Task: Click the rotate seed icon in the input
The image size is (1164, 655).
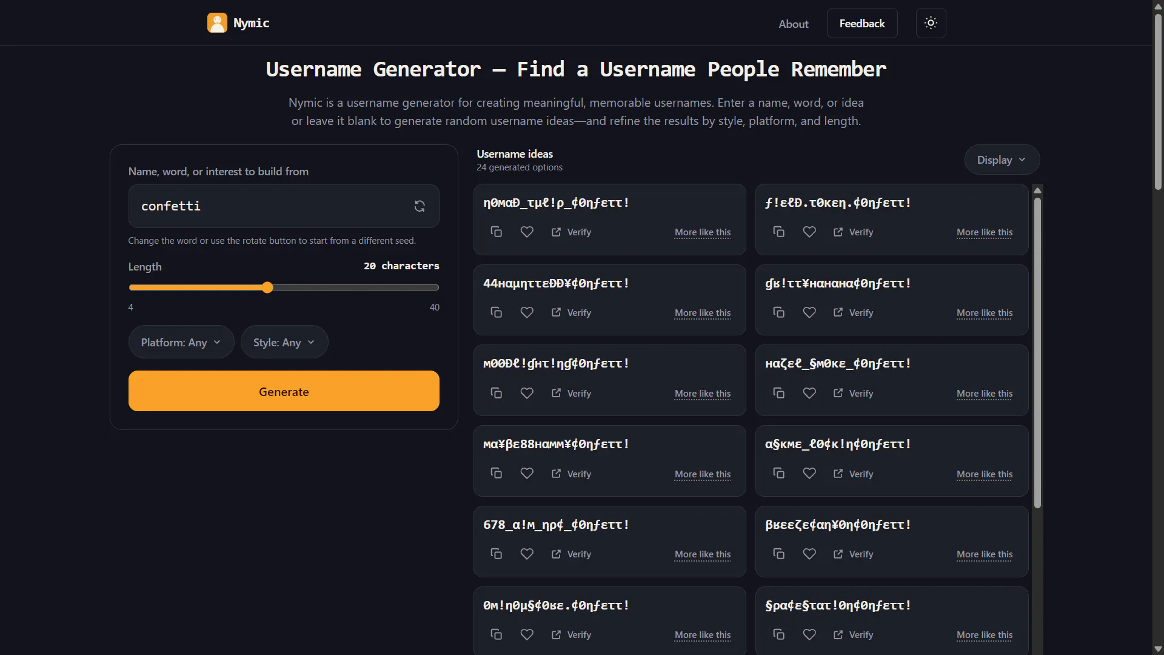Action: click(420, 206)
